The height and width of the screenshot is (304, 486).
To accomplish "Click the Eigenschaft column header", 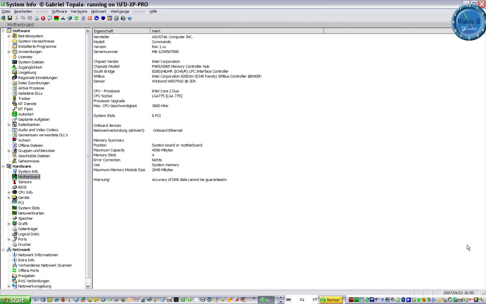I will coord(121,31).
